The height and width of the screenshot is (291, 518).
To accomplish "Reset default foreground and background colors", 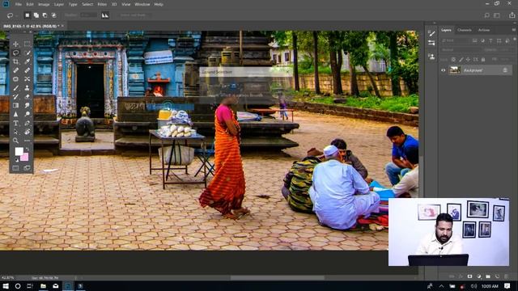I will point(16,160).
